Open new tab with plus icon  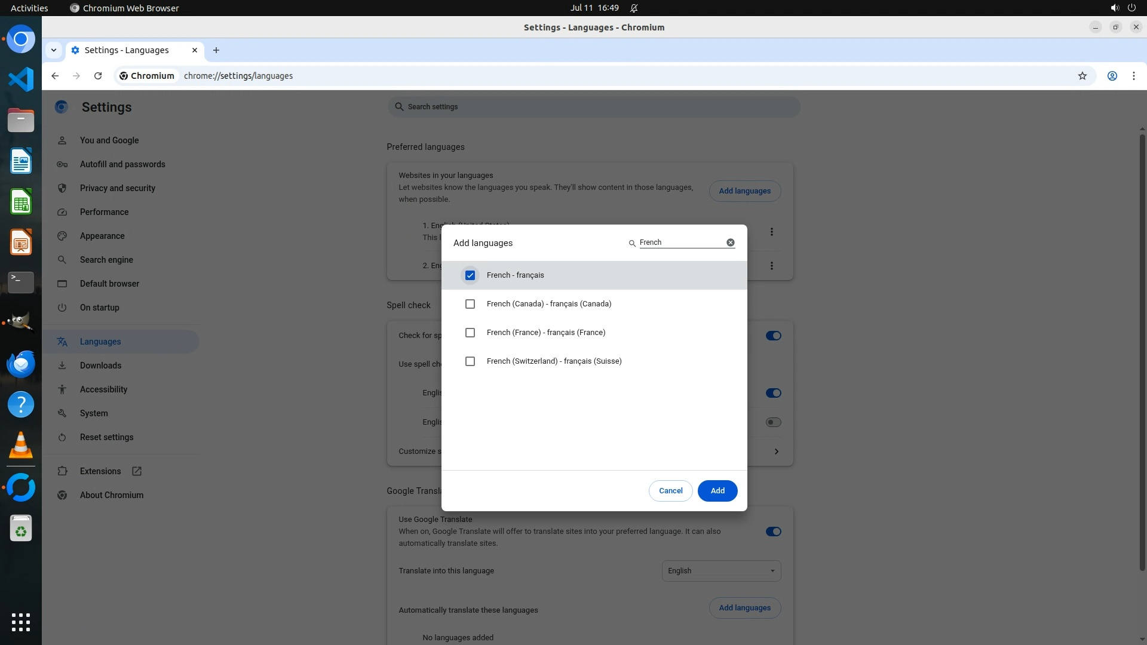[216, 50]
